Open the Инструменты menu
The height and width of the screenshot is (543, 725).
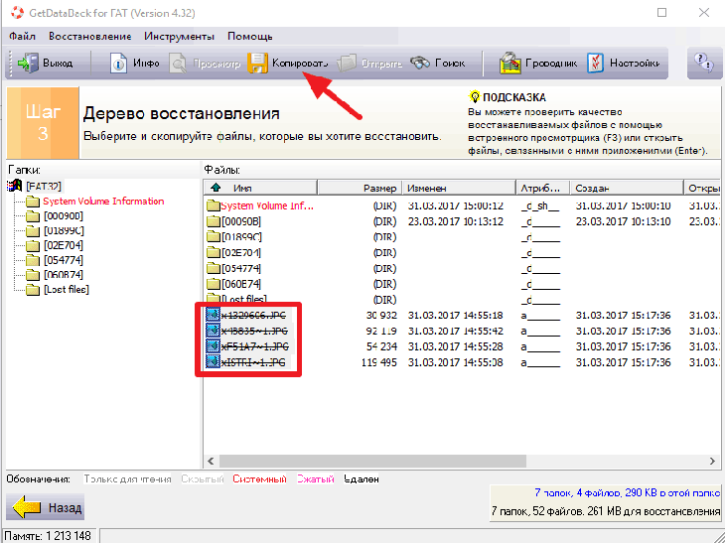click(x=179, y=36)
